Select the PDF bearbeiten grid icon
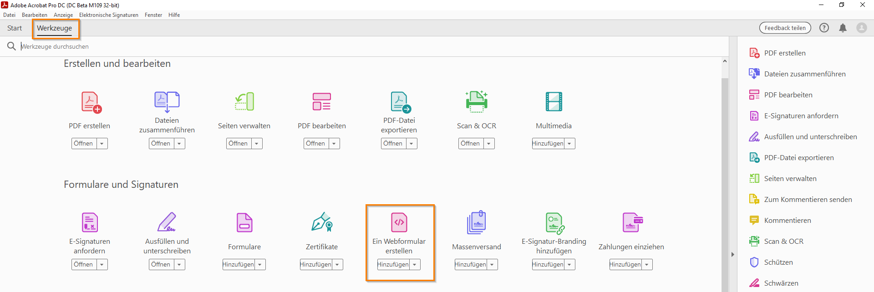This screenshot has width=874, height=292. [322, 101]
